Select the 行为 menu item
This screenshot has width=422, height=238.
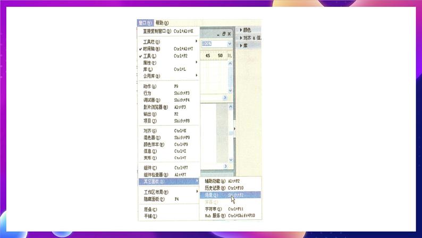168,93
